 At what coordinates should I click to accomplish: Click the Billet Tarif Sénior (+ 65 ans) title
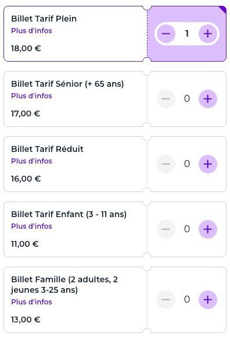pyautogui.click(x=67, y=84)
